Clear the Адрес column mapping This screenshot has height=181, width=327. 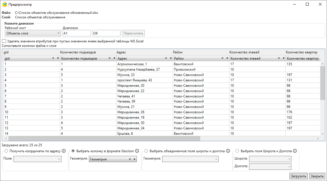tap(166, 58)
